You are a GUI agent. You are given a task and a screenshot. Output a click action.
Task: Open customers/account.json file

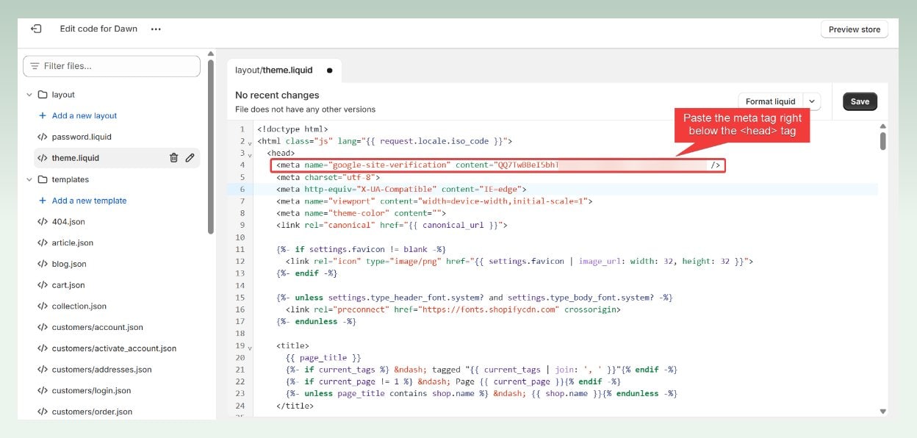(x=98, y=328)
